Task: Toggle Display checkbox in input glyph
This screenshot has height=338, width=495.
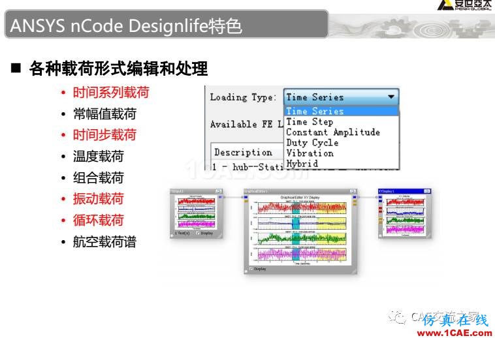Action: pyautogui.click(x=198, y=233)
